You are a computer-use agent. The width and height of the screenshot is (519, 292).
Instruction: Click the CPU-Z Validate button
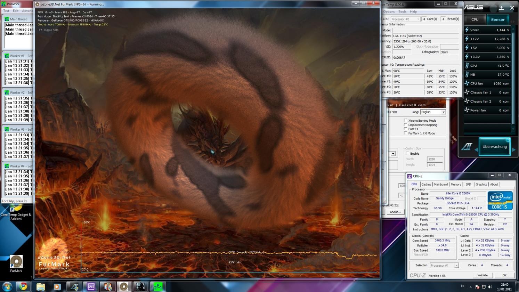pyautogui.click(x=482, y=275)
